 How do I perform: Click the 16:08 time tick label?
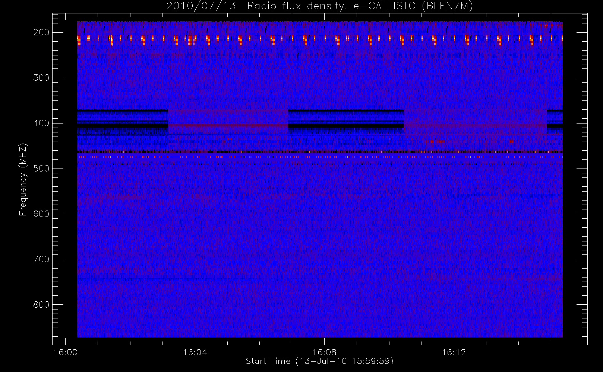[x=324, y=352]
